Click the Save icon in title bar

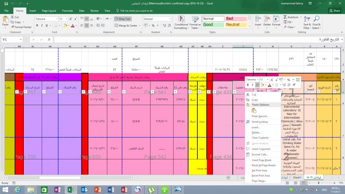point(6,3)
